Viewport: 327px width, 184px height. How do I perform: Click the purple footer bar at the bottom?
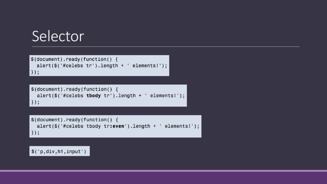tap(163, 178)
